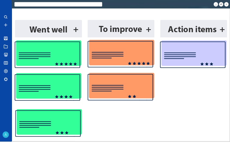This screenshot has height=143, width=230.
Task: Open the board columns icon in sidebar
Action: pyautogui.click(x=6, y=63)
